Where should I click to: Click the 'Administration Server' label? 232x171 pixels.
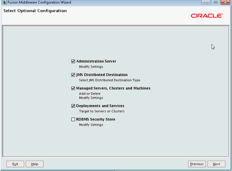96,61
